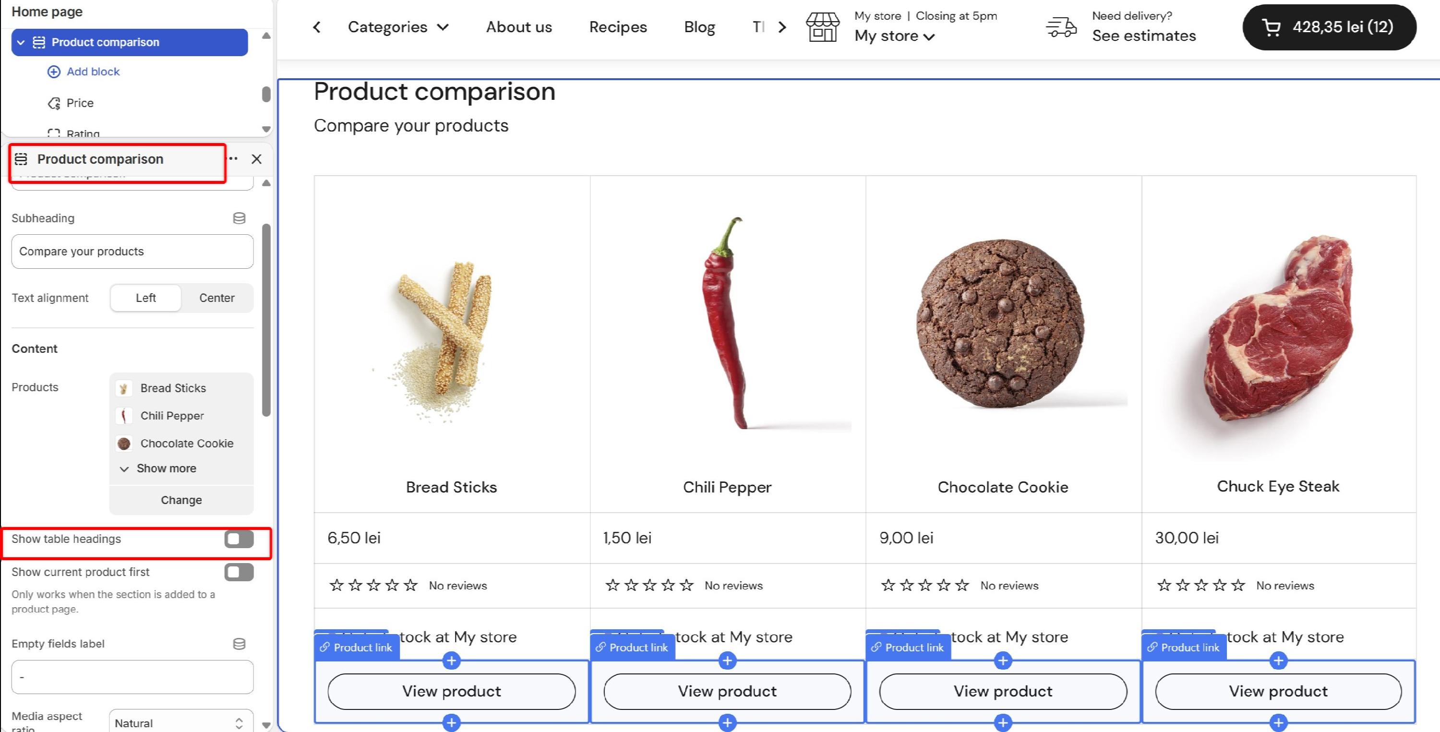Click the dynamic source icon beside Subheading

(x=239, y=218)
